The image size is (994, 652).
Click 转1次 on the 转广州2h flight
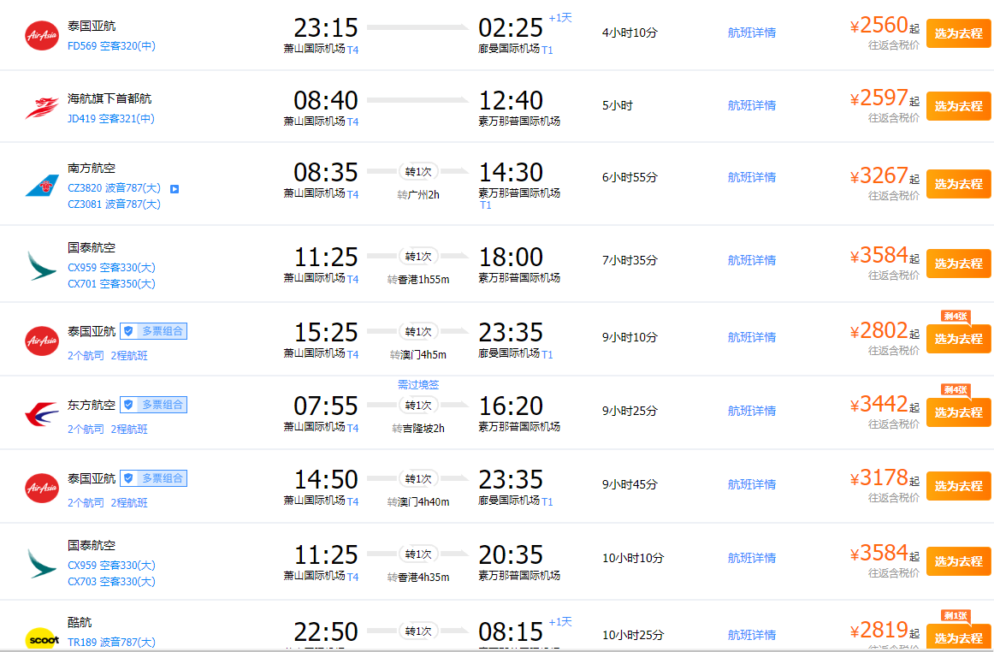pos(418,170)
